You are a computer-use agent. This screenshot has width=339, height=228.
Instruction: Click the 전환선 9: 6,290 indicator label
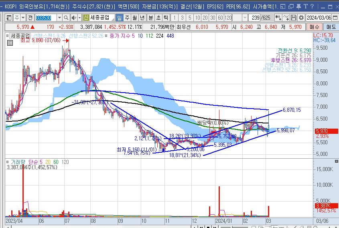294,50
